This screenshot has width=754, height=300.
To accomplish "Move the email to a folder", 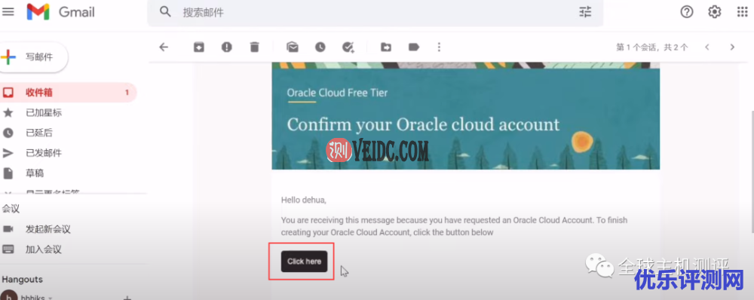I will 385,47.
